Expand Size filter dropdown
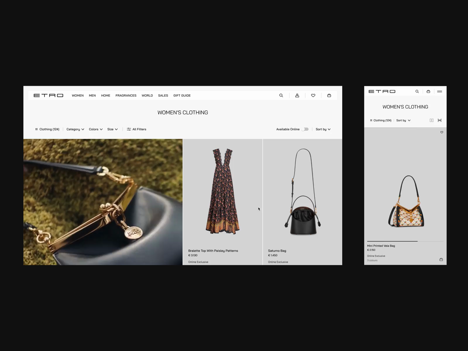This screenshot has width=468, height=351. click(112, 129)
